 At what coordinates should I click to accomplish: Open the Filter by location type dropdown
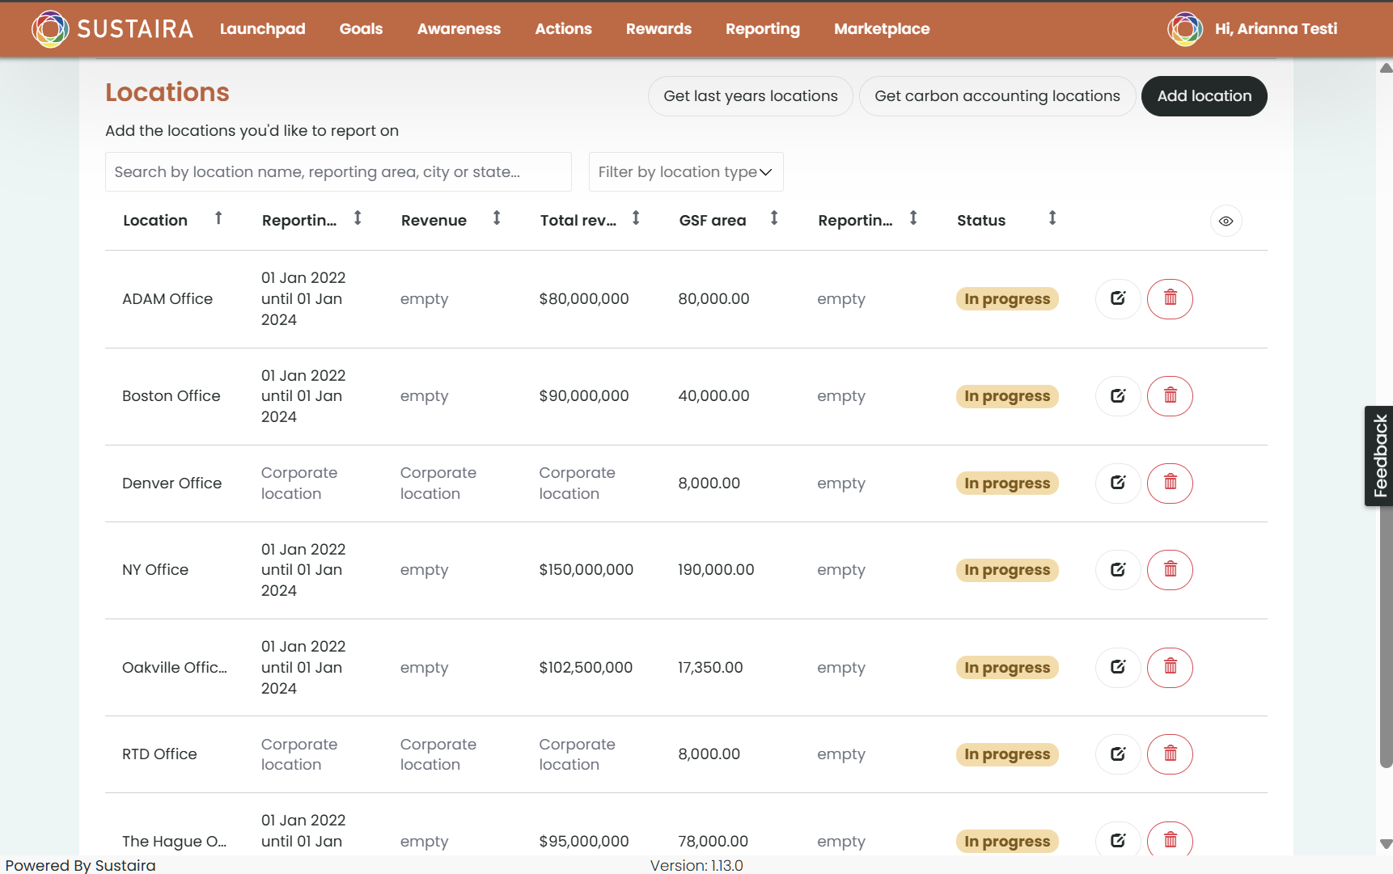[x=686, y=172]
